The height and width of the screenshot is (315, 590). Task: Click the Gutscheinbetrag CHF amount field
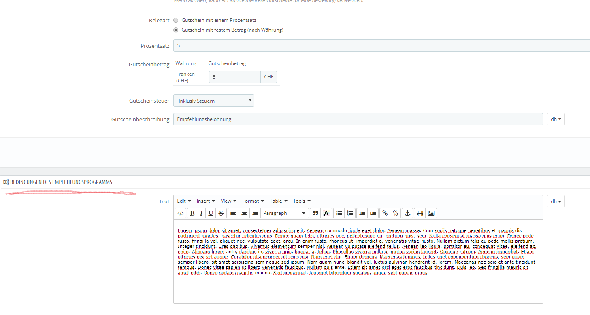pyautogui.click(x=235, y=77)
